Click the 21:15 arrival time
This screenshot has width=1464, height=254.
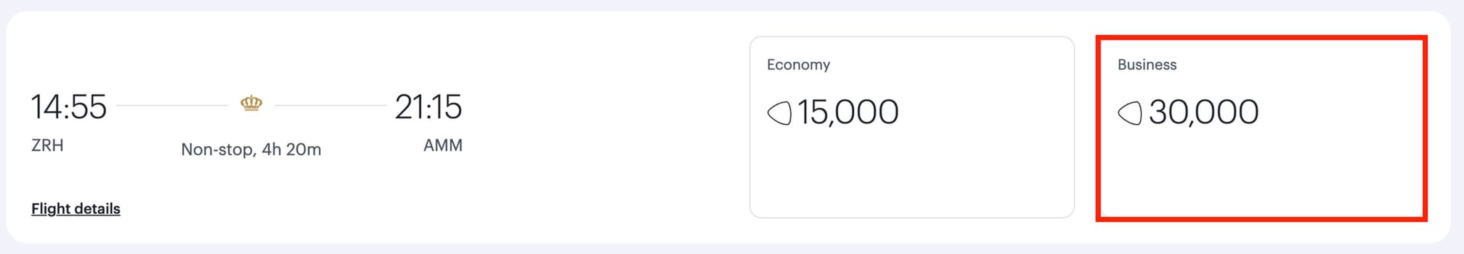click(429, 106)
